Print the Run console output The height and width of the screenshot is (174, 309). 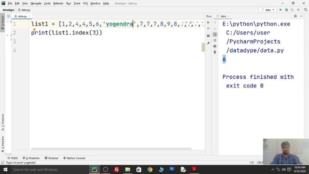click(215, 46)
